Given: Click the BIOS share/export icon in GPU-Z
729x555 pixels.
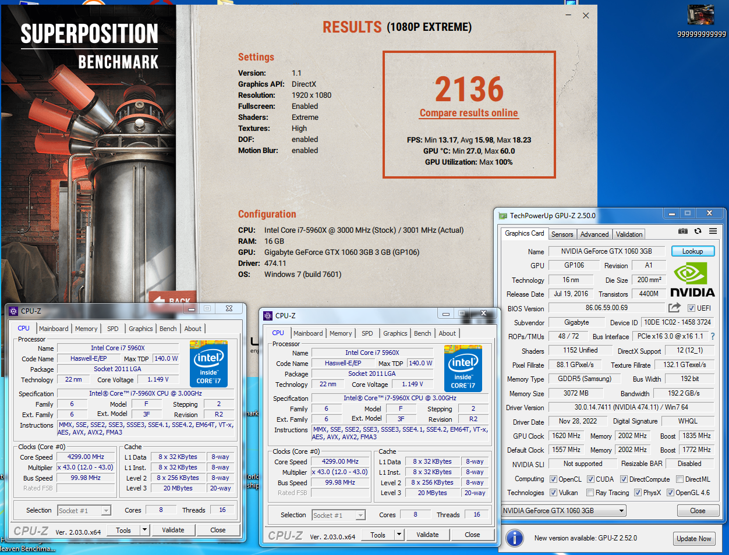Looking at the screenshot, I should (x=674, y=308).
